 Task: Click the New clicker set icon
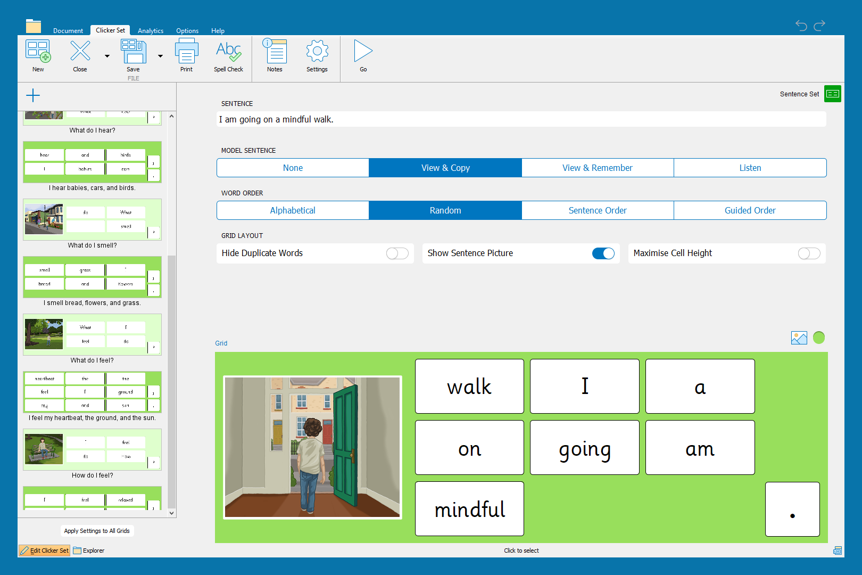tap(38, 52)
